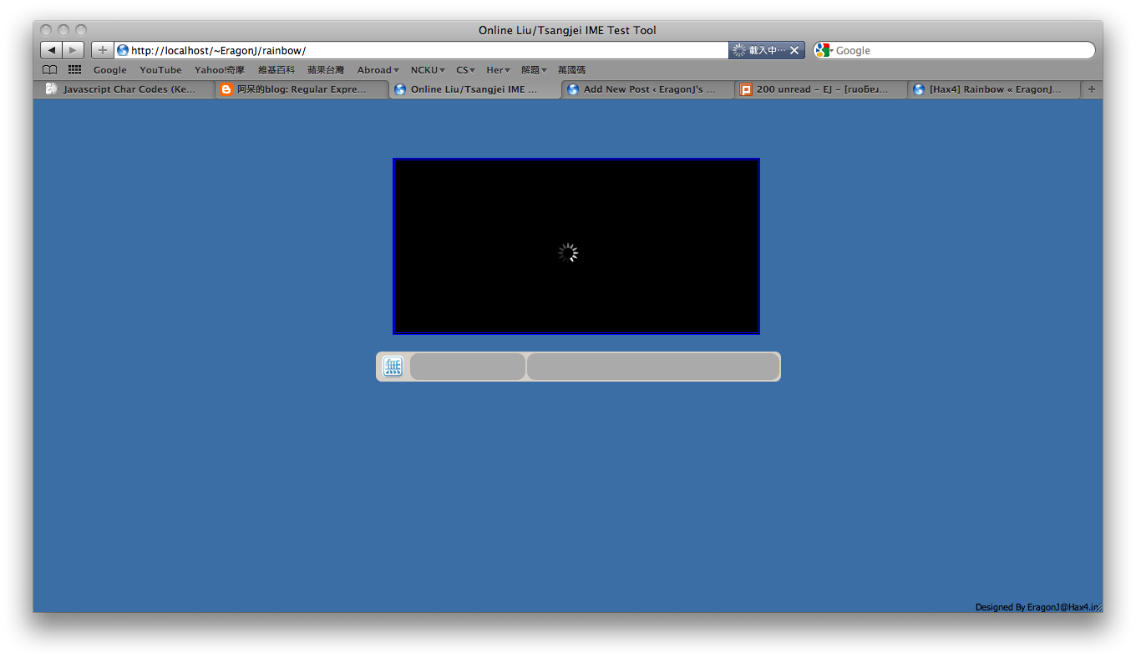Click the black text area with loading spinner
Image resolution: width=1136 pixels, height=658 pixels.
click(576, 246)
